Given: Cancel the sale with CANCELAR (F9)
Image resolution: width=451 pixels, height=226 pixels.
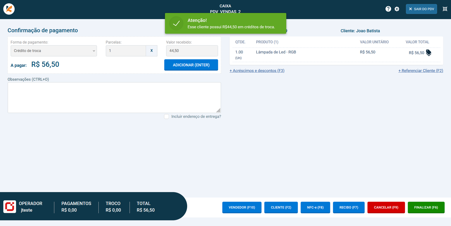Looking at the screenshot, I should (x=386, y=207).
